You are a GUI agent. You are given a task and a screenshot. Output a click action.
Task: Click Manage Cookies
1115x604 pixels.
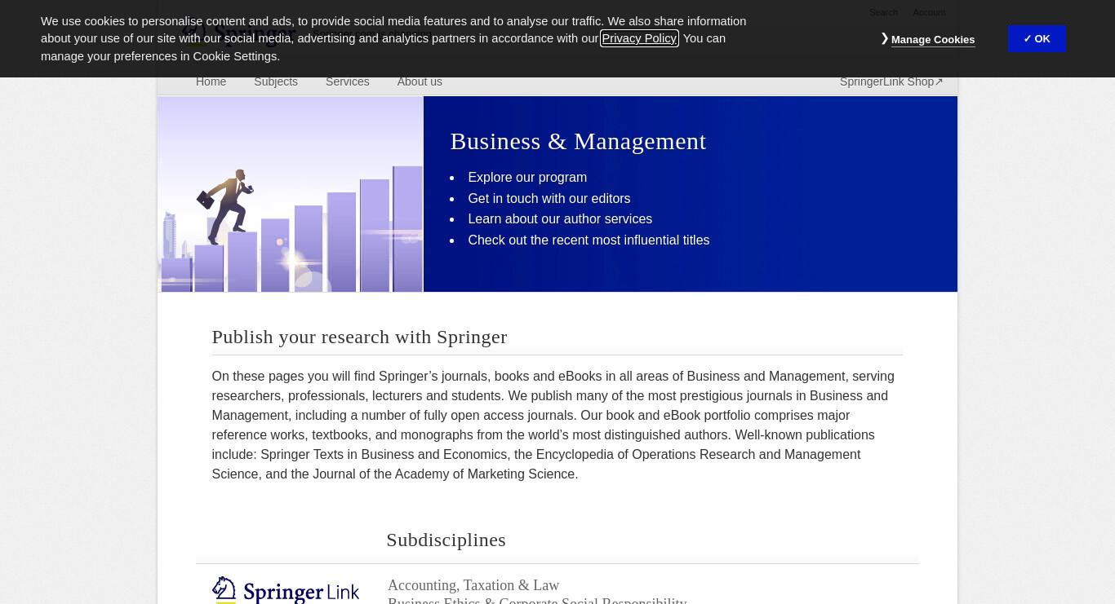(932, 39)
